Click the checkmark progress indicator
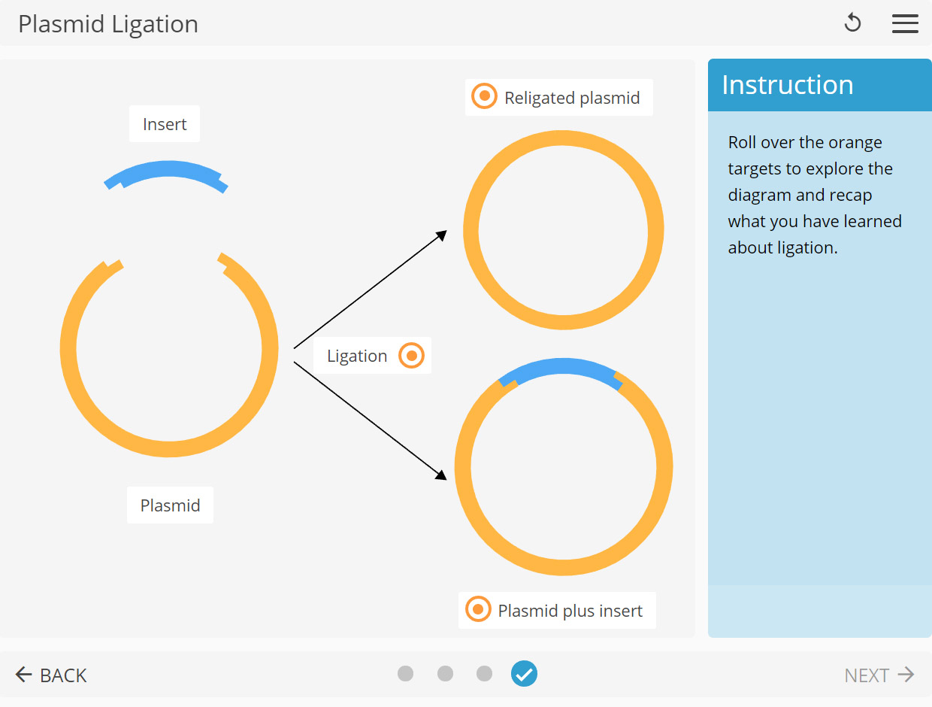The height and width of the screenshot is (707, 932). point(524,674)
